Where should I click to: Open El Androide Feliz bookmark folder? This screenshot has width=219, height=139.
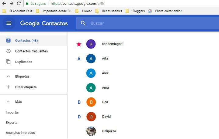(x=18, y=11)
